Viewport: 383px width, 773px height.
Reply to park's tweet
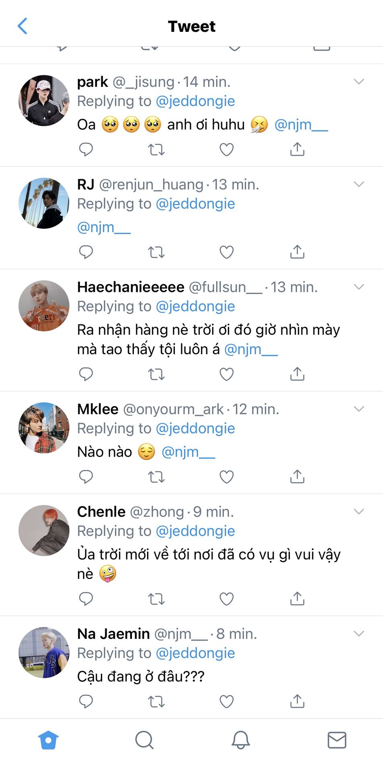(x=86, y=149)
